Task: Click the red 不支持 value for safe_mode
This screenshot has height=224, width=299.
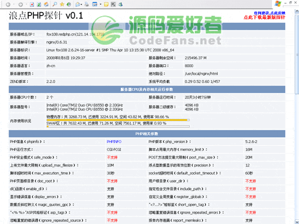Action: pyautogui.click(x=112, y=157)
